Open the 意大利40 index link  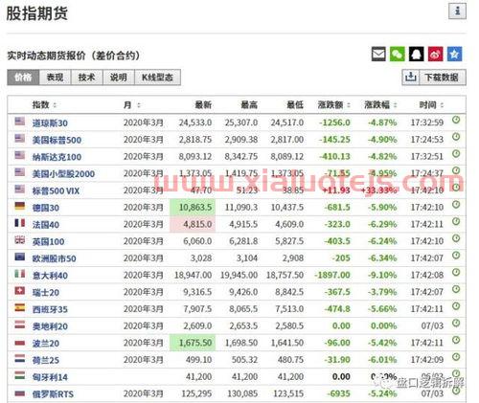pos(50,276)
